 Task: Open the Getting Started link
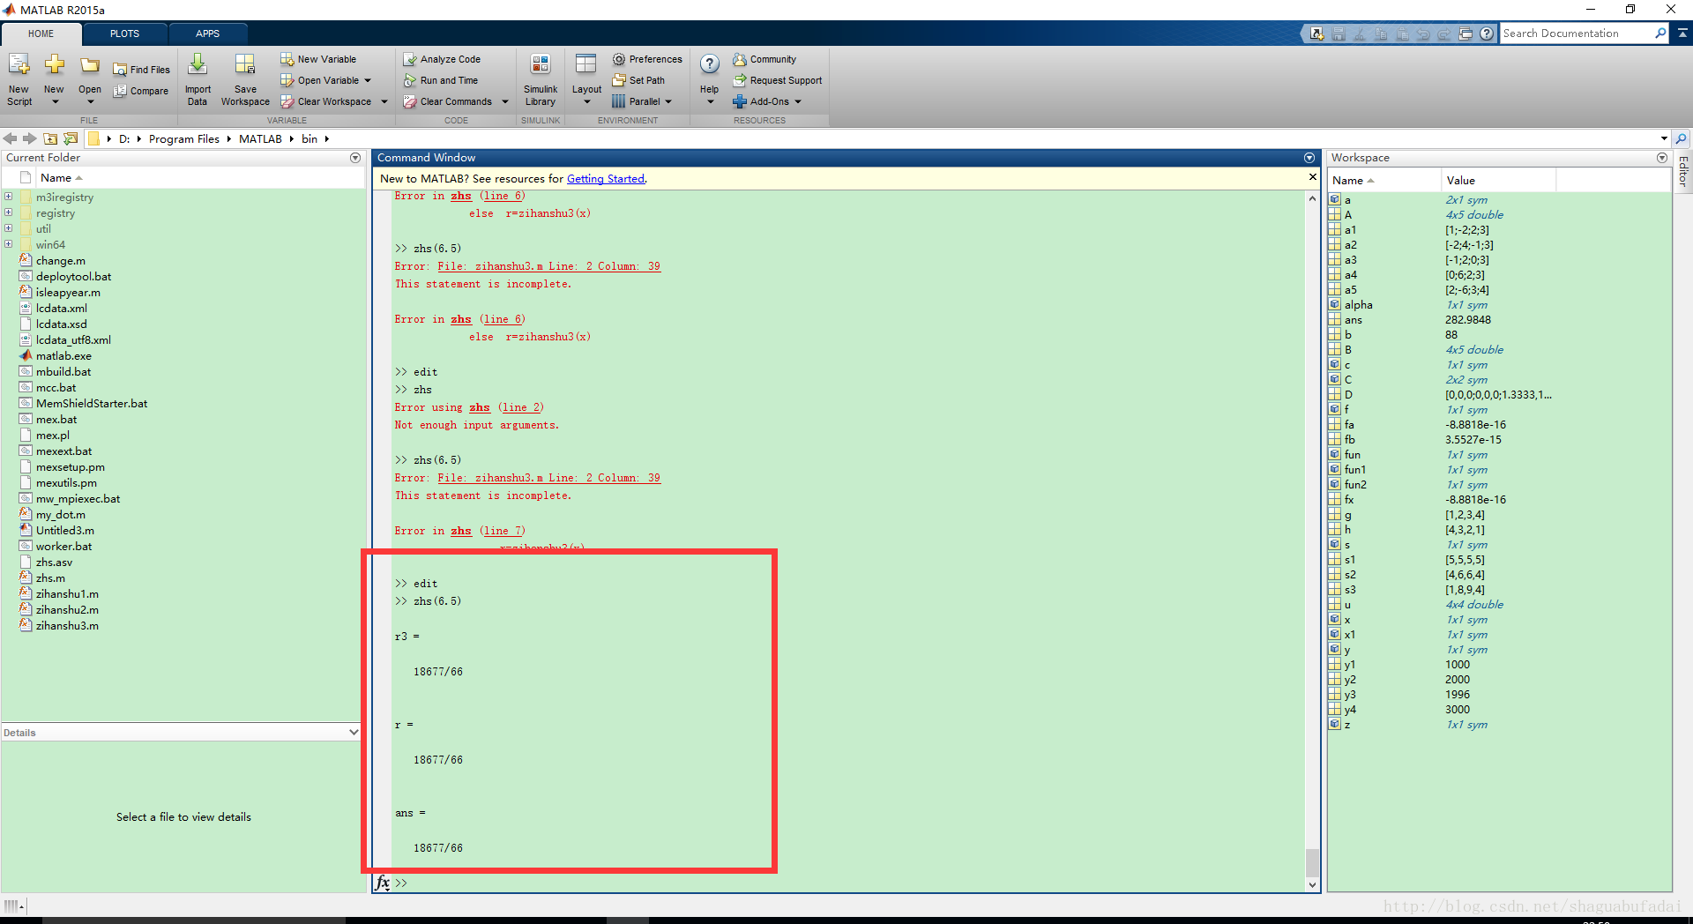pyautogui.click(x=605, y=179)
